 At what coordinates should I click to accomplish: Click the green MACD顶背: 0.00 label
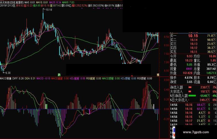[111, 78]
